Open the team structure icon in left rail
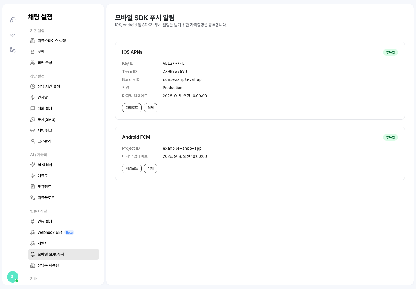 point(13,50)
